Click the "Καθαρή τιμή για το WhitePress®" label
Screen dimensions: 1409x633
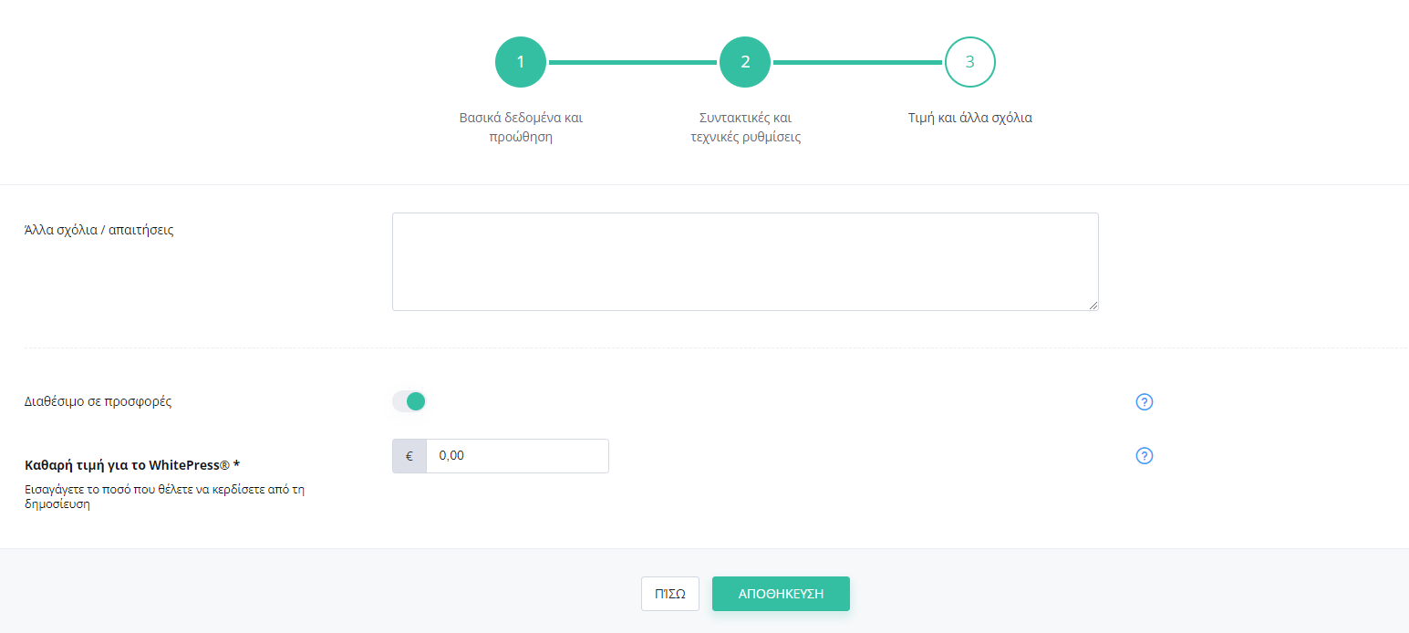pyautogui.click(x=132, y=465)
